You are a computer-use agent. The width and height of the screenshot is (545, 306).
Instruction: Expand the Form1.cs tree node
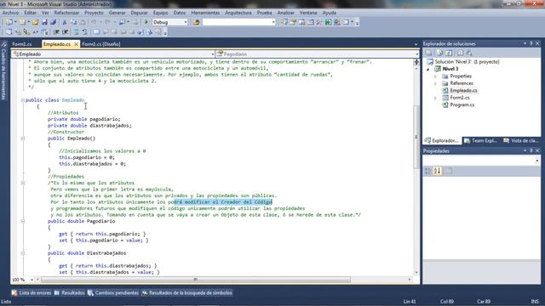(x=435, y=98)
